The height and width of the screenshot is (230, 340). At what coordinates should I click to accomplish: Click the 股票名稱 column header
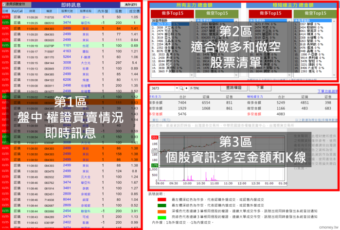click(86, 11)
